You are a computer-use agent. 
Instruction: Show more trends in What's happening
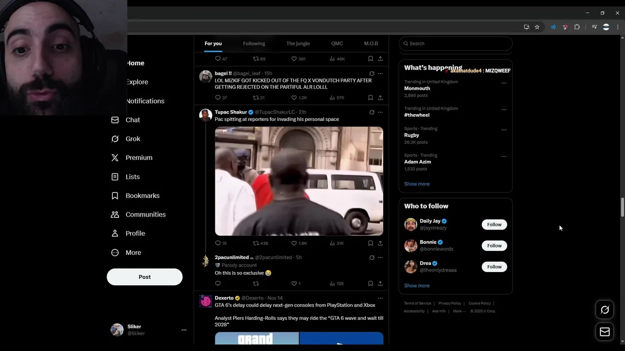pyautogui.click(x=417, y=184)
